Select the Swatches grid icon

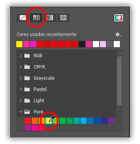pos(36,18)
